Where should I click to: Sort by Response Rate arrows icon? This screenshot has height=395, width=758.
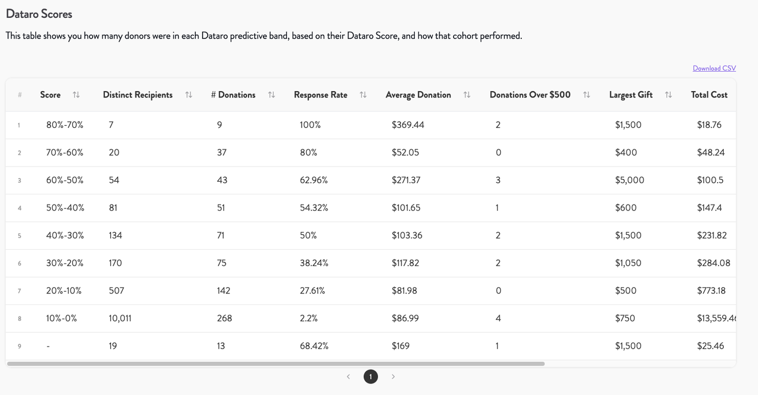click(363, 95)
